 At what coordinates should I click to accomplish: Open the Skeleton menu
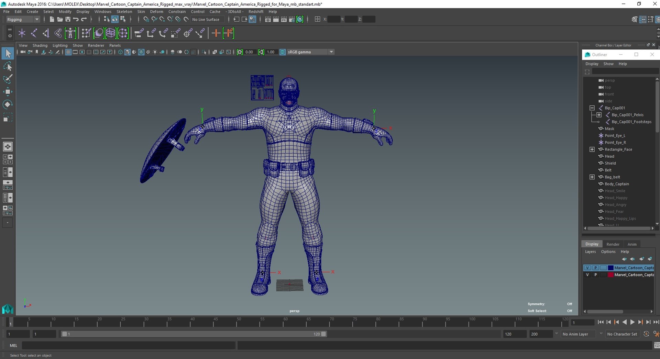tap(124, 11)
